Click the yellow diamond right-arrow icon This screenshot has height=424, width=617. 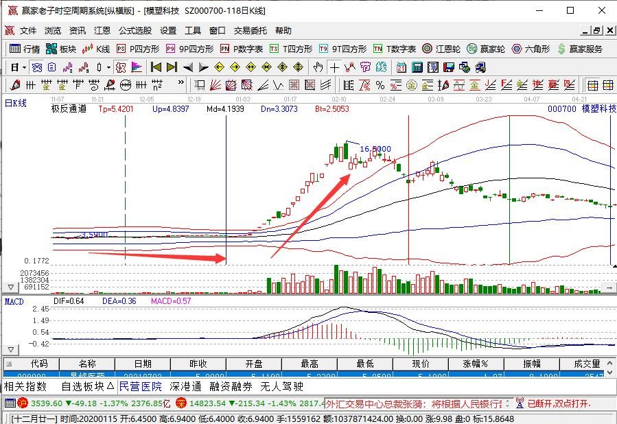tap(235, 68)
